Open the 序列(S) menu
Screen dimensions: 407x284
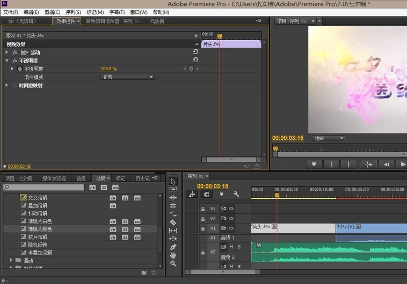click(73, 12)
